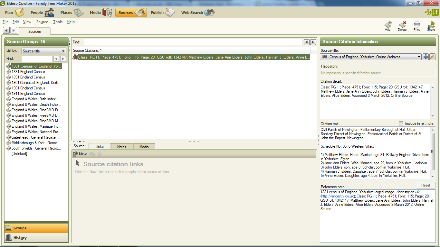Select the 1901 England Census source
This screenshot has width=440, height=247.
(28, 88)
